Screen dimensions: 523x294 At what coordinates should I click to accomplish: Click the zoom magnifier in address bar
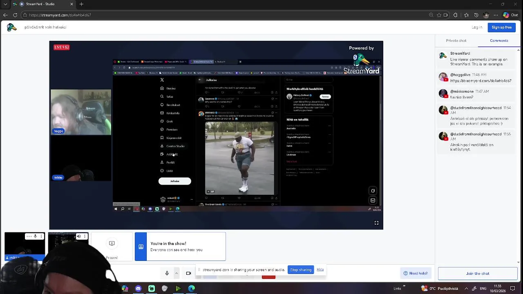point(431,15)
